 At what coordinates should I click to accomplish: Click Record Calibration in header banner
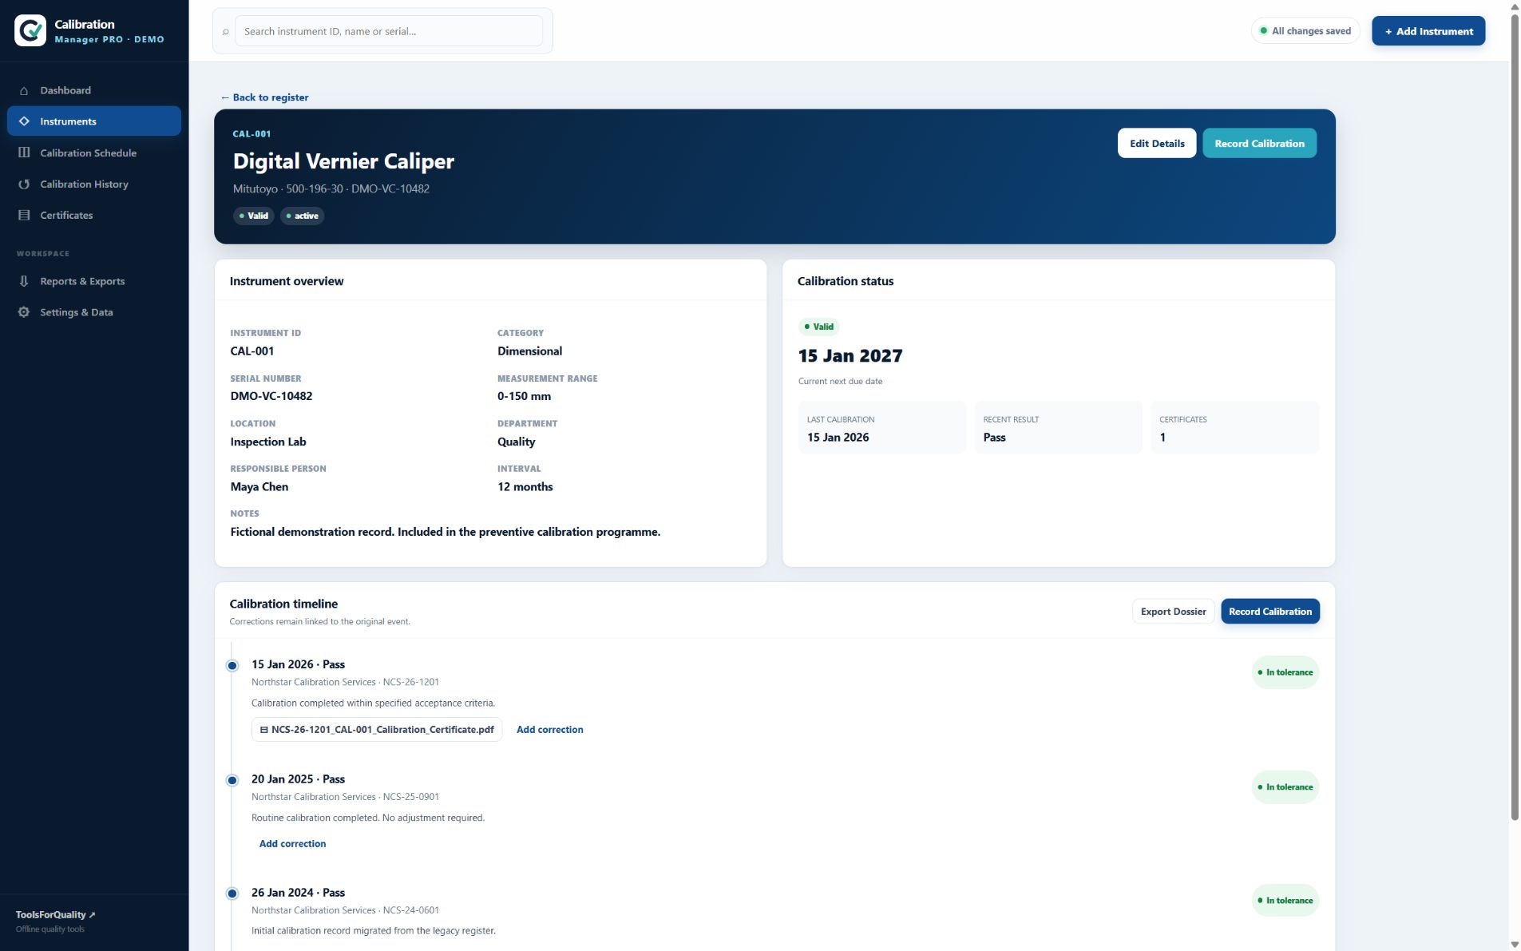pos(1259,143)
